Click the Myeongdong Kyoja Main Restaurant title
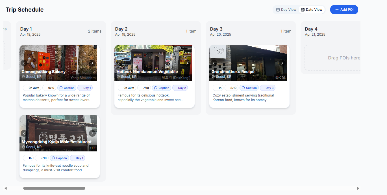387x195 pixels. click(56, 142)
